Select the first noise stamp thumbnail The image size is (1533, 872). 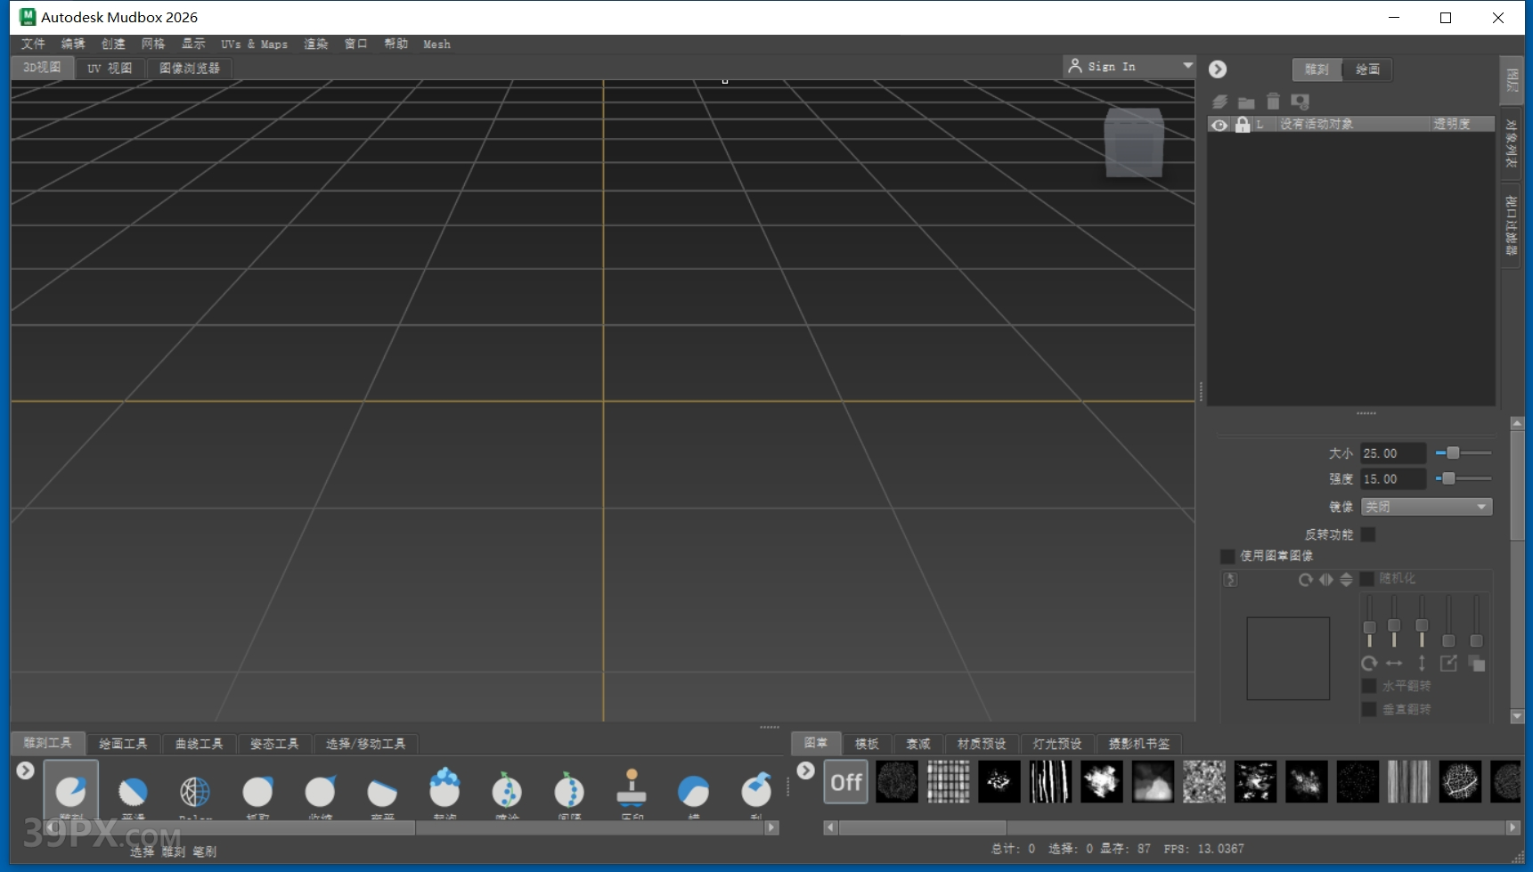point(897,781)
